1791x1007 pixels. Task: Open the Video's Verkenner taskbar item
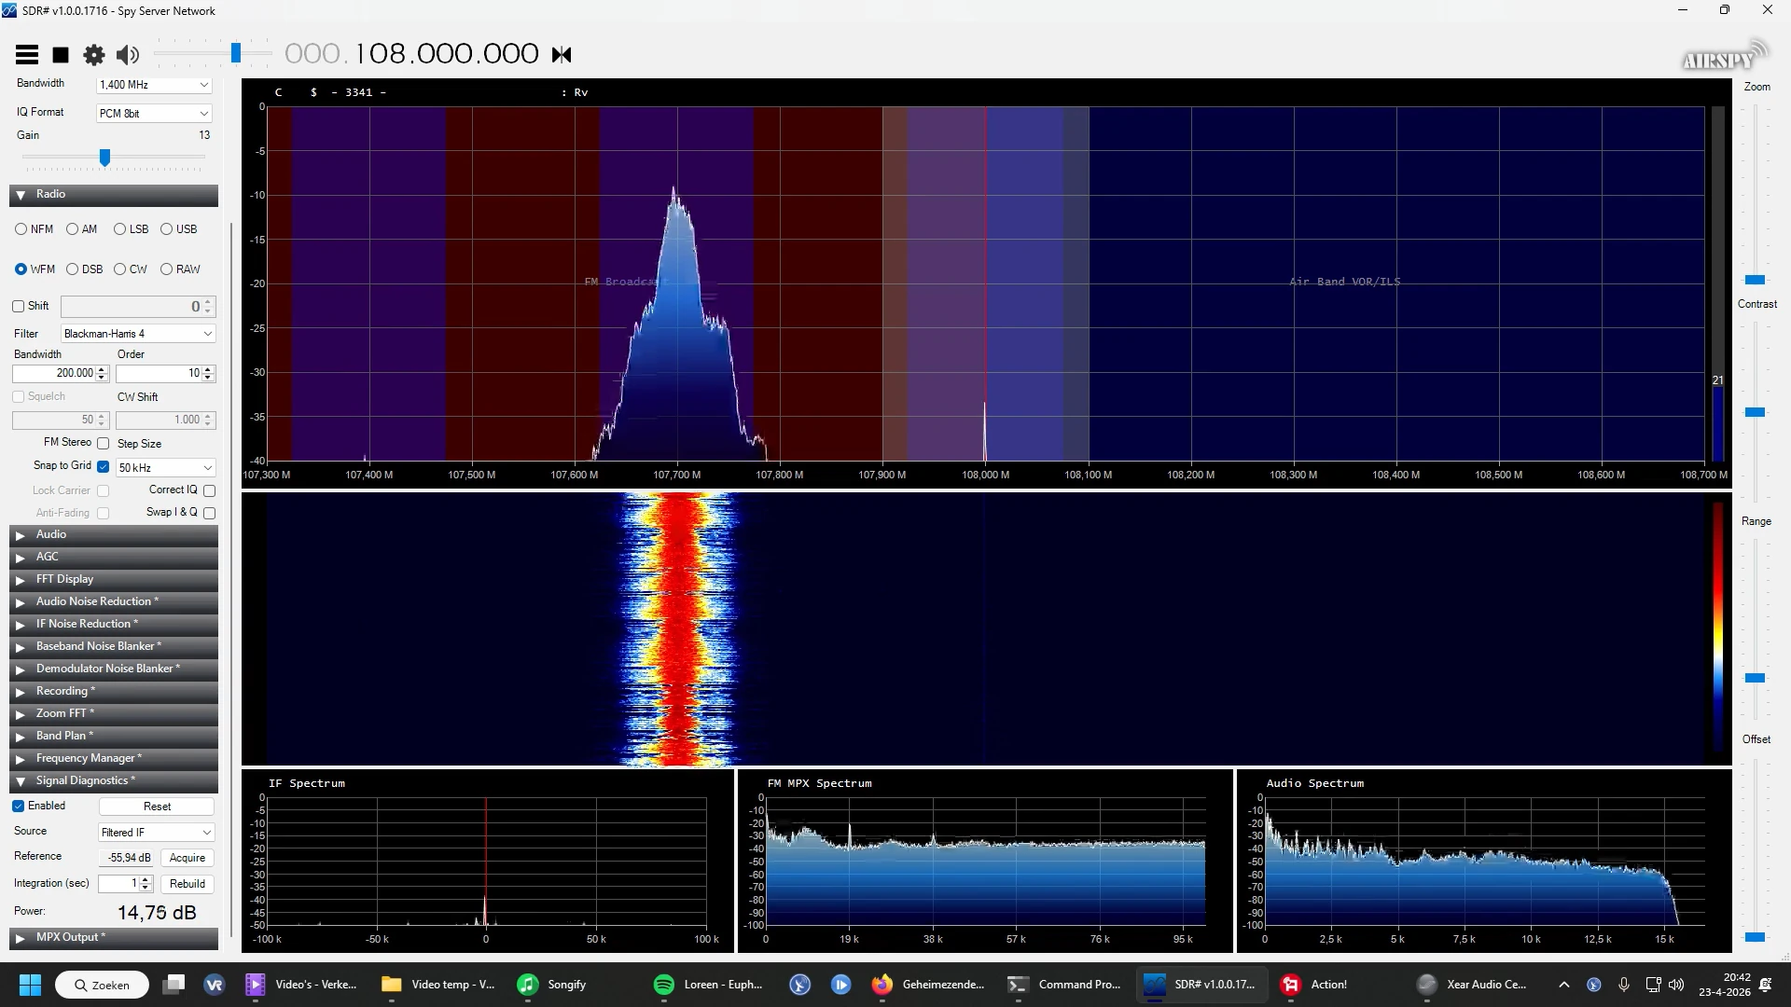302,985
